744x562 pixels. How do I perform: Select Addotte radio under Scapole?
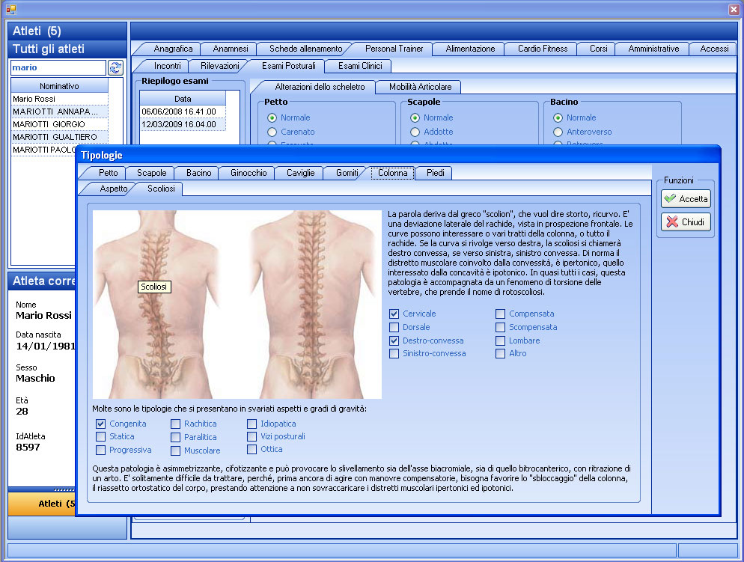415,132
